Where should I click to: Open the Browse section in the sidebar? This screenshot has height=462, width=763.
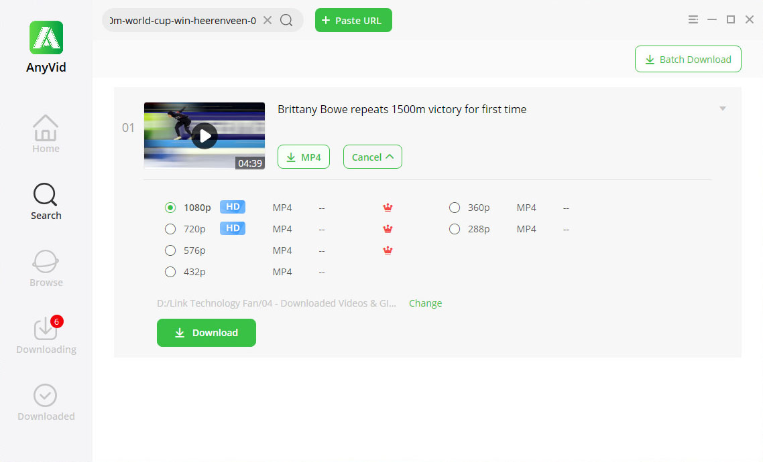click(x=46, y=267)
